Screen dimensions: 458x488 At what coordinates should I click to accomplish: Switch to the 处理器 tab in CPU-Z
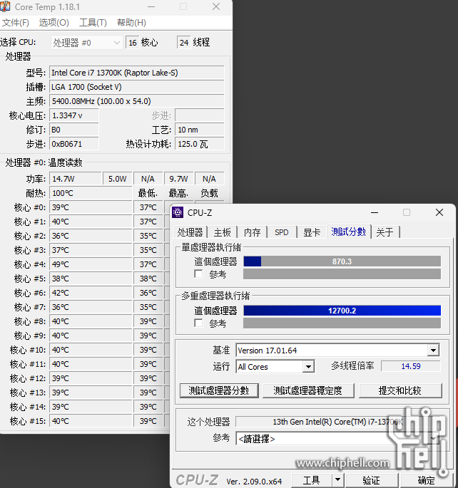(190, 232)
